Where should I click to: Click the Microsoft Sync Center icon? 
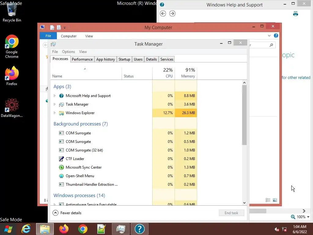click(x=61, y=167)
